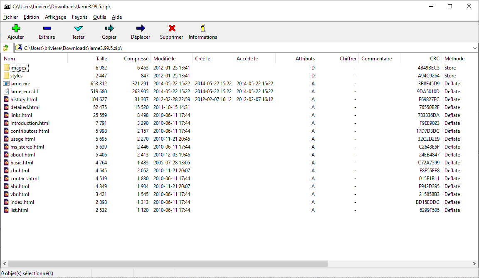Sort by the Taille column header
This screenshot has height=278, width=479.
(88, 58)
